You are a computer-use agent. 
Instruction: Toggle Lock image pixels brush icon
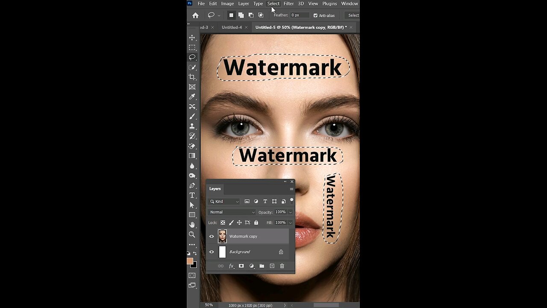[x=231, y=222]
